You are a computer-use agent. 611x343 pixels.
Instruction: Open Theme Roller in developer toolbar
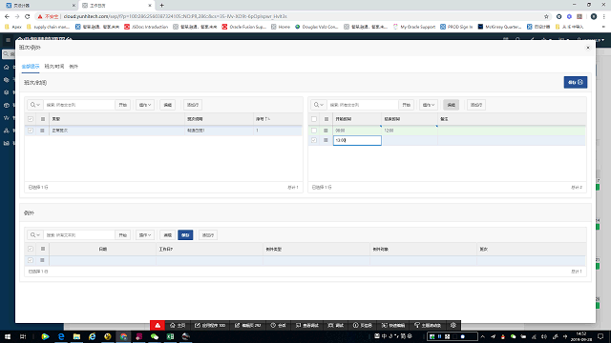pos(428,325)
